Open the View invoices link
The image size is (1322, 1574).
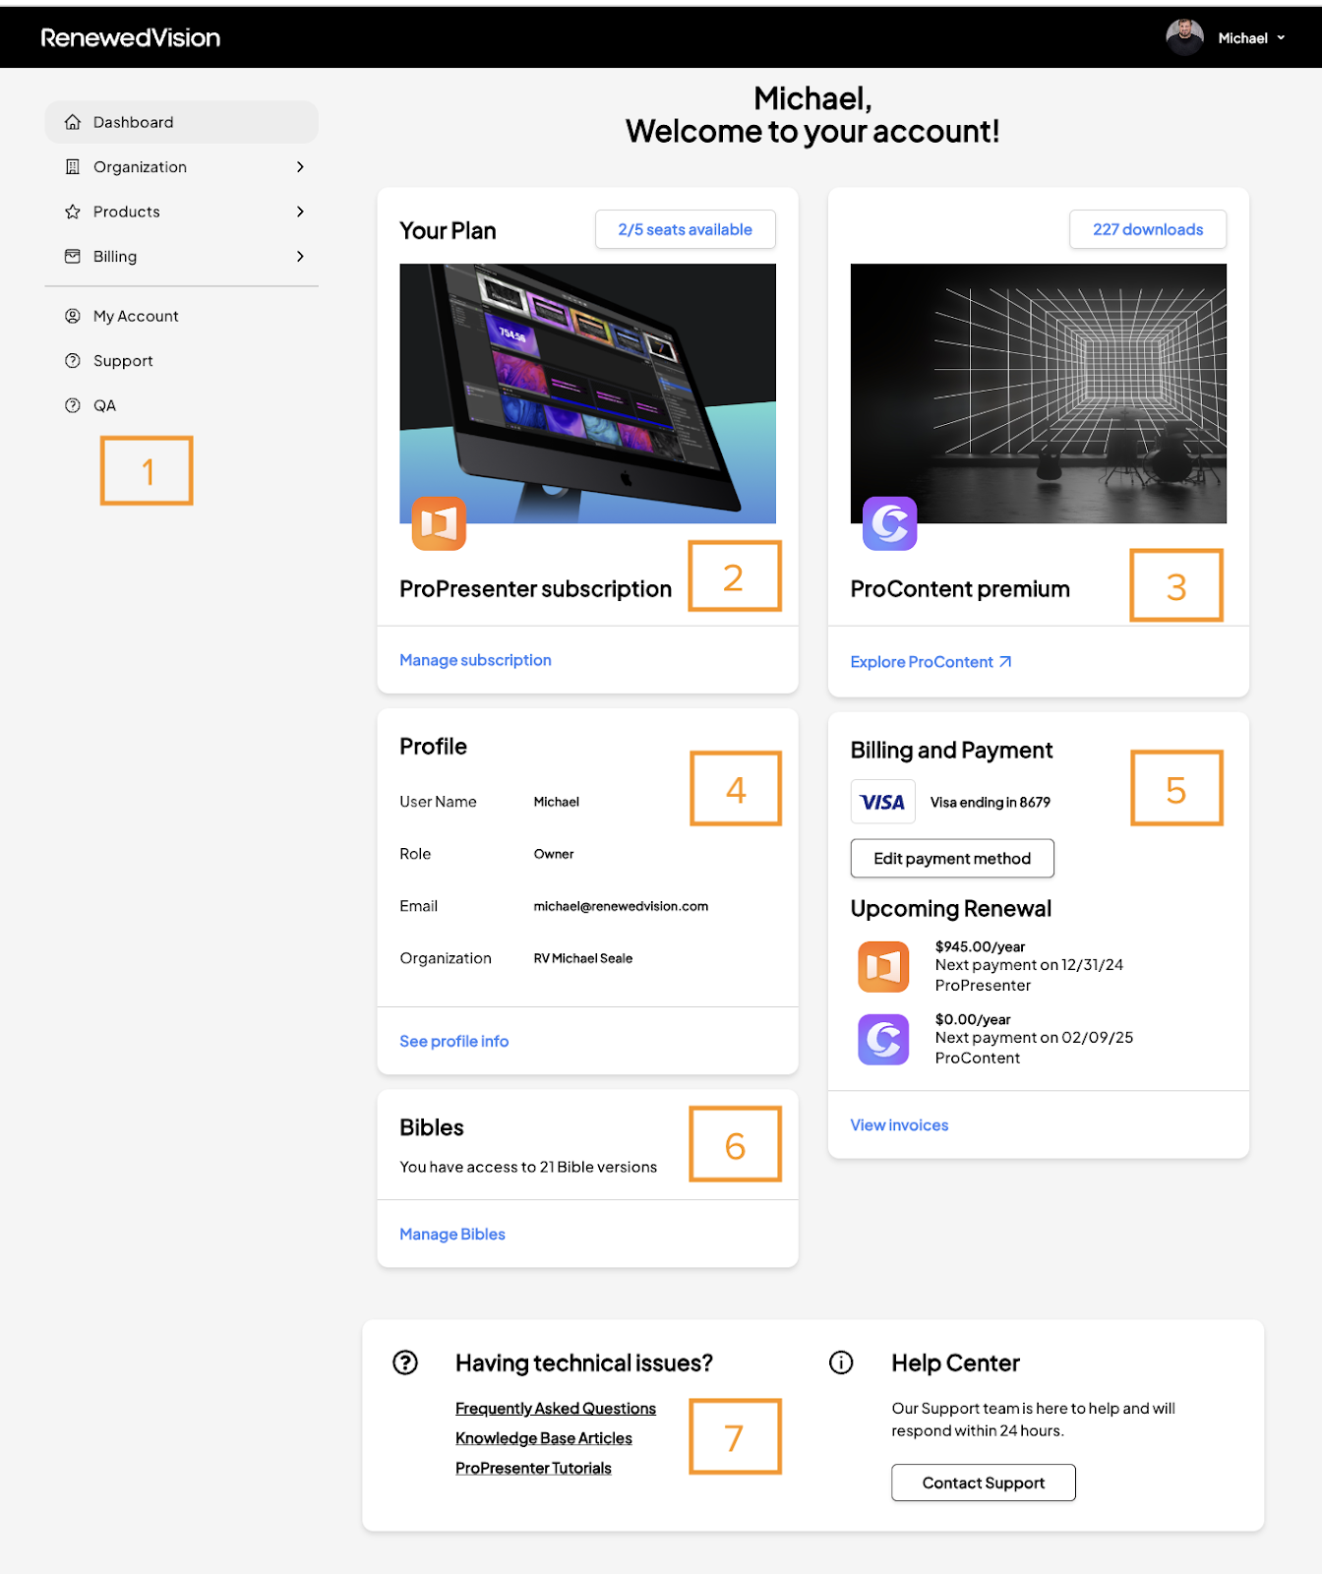pos(899,1125)
